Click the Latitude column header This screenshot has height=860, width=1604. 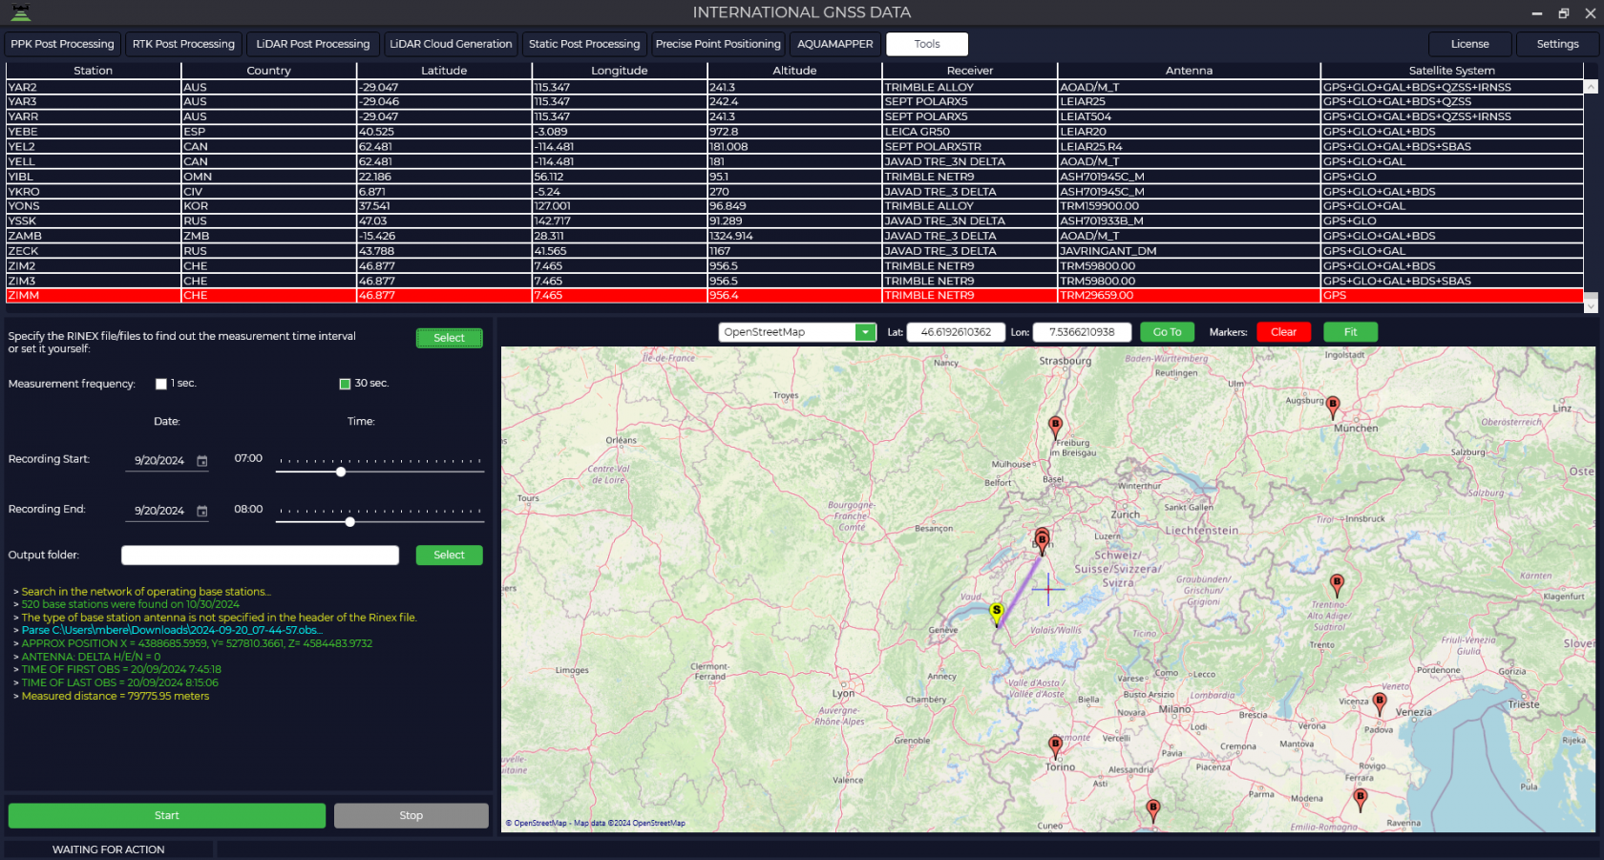pos(444,71)
